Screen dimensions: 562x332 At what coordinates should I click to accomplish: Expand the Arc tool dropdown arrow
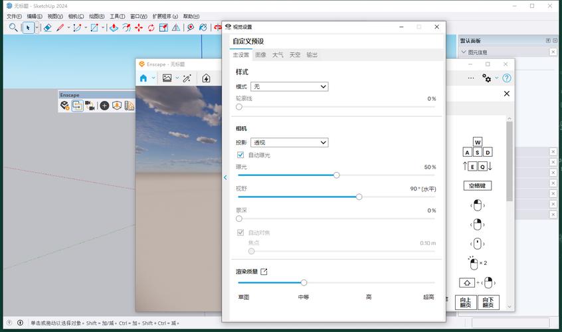pyautogui.click(x=86, y=28)
